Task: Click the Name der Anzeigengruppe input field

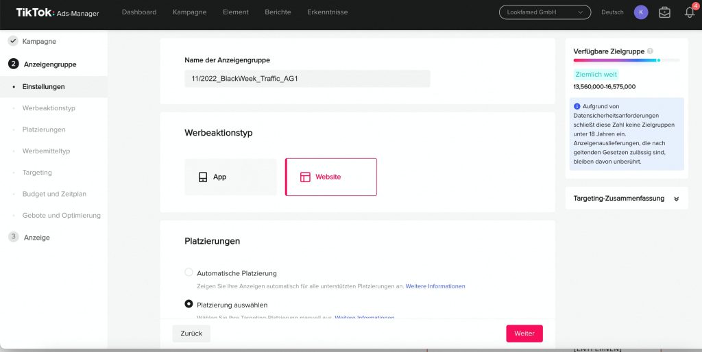Action: 307,79
